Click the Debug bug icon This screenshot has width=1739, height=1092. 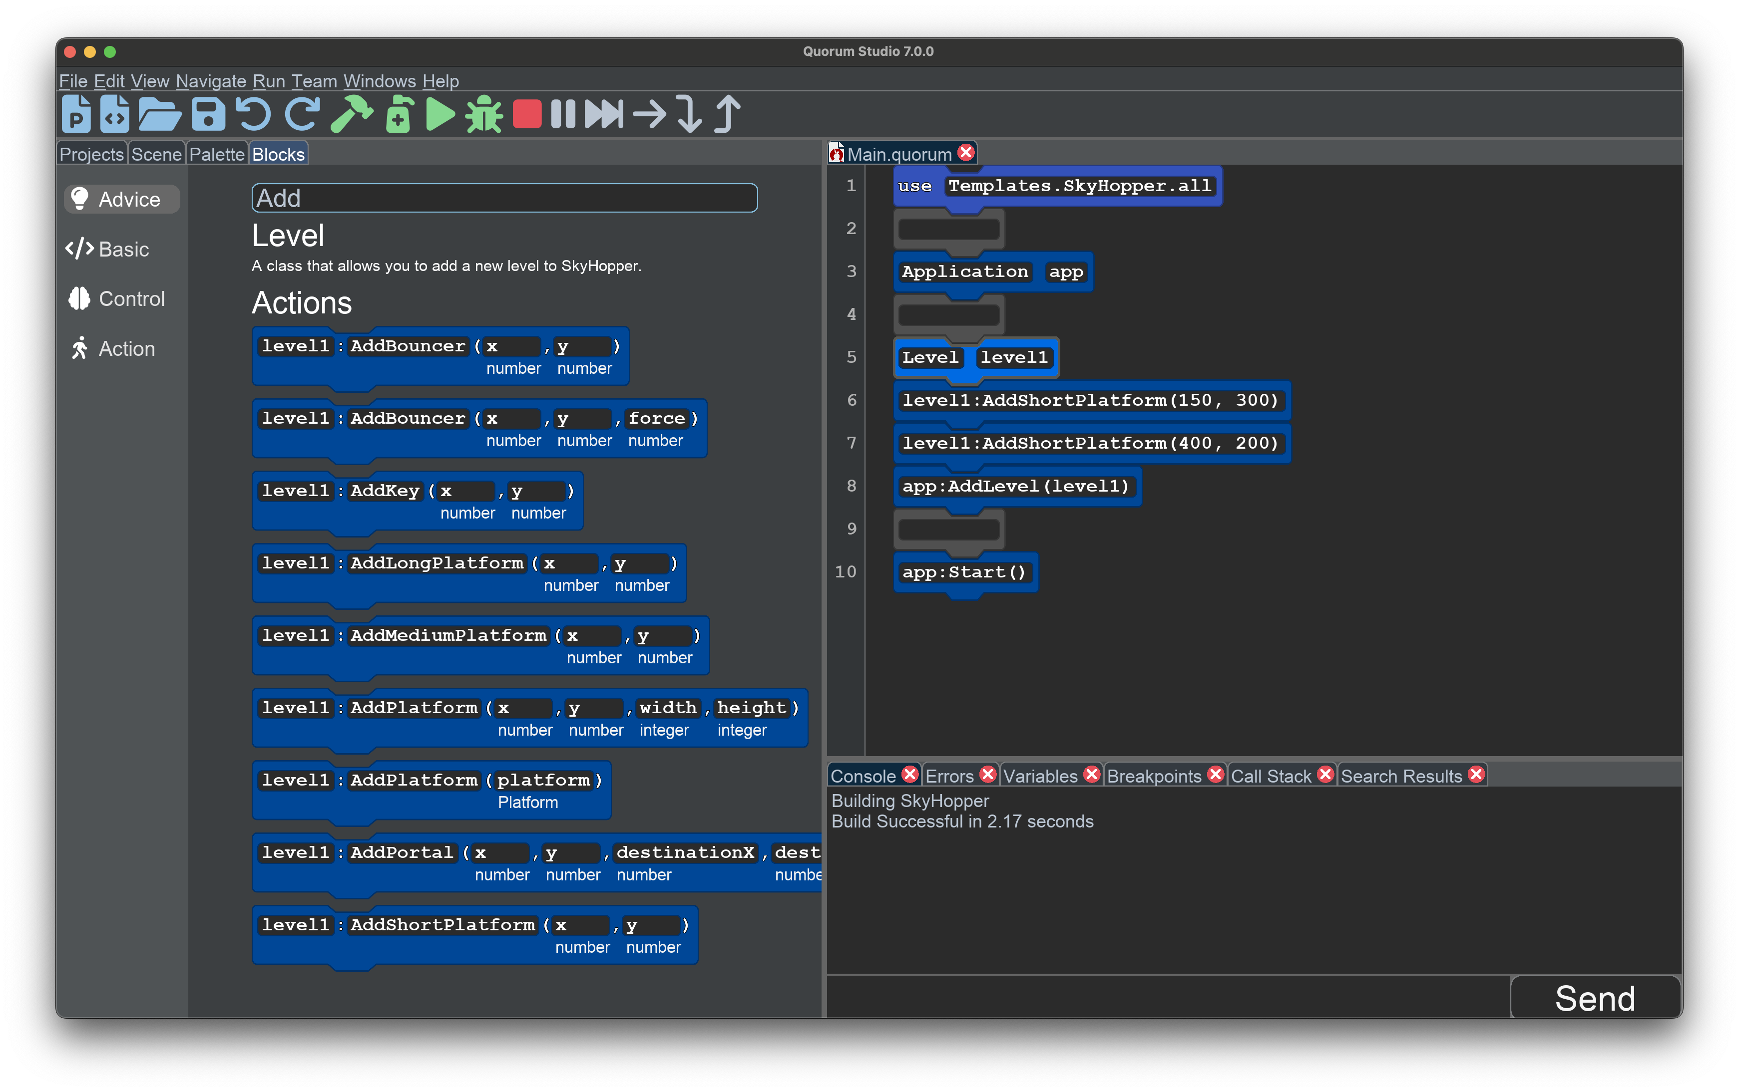(483, 114)
